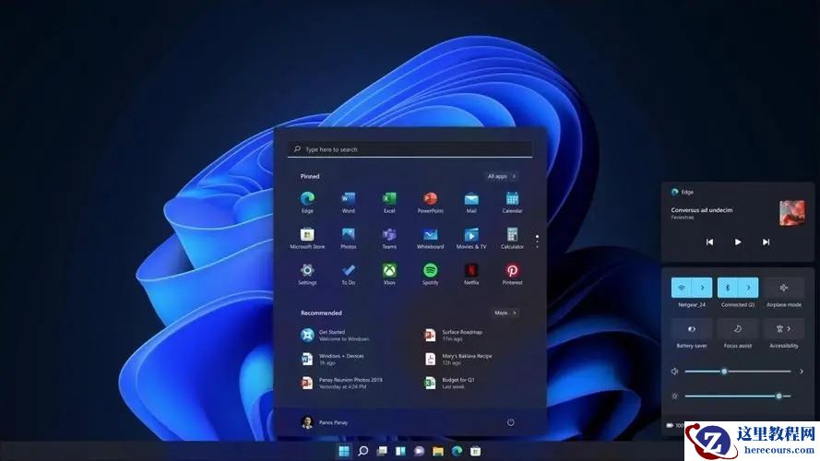
Task: Launch Movies & TV
Action: point(471,238)
